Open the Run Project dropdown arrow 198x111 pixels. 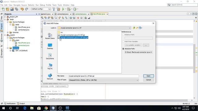(66, 9)
